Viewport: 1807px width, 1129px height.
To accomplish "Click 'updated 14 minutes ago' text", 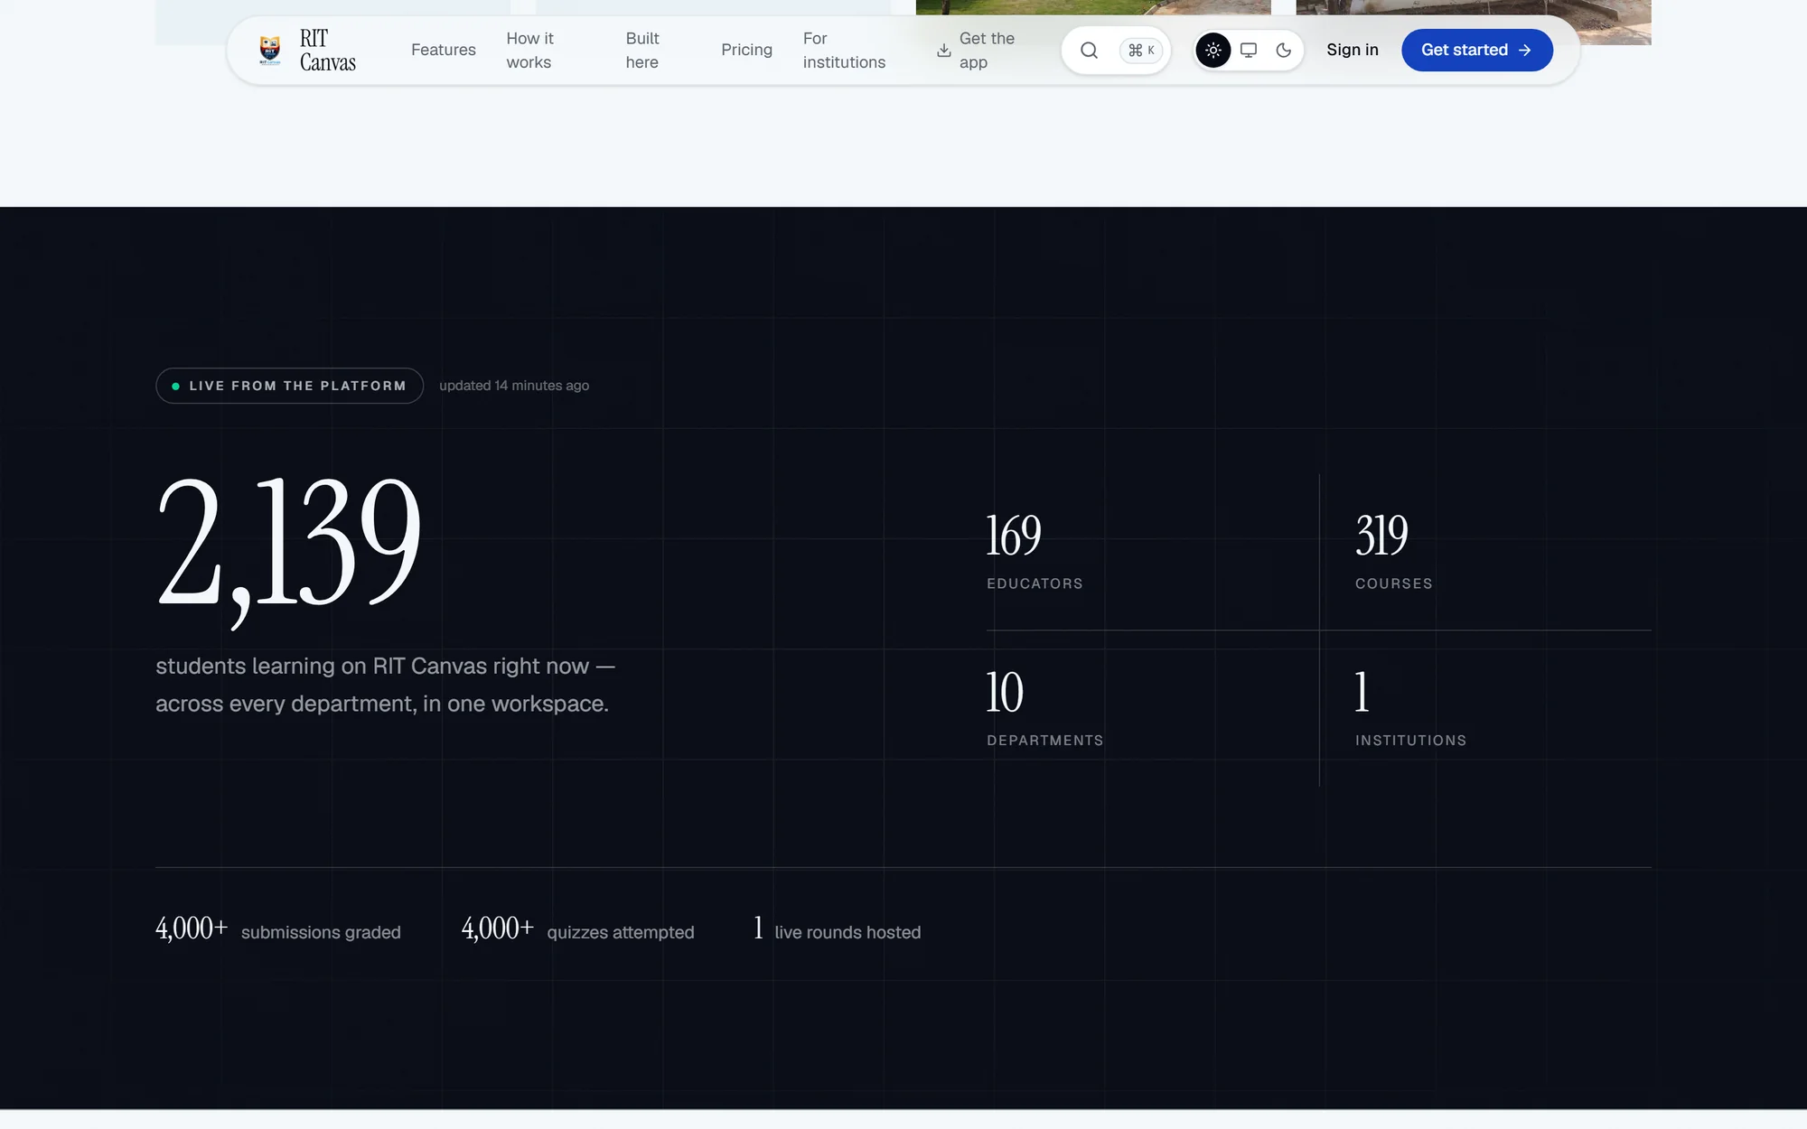I will coord(514,386).
